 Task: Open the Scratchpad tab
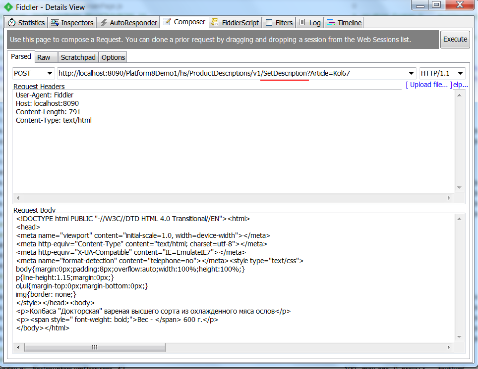[x=78, y=57]
